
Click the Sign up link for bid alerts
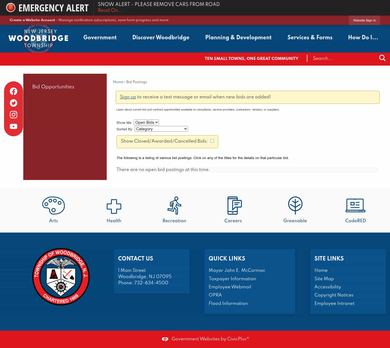(x=128, y=97)
